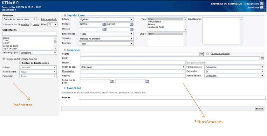Select the Legajo sort radio button
The width and height of the screenshot is (267, 136).
[x=31, y=24]
